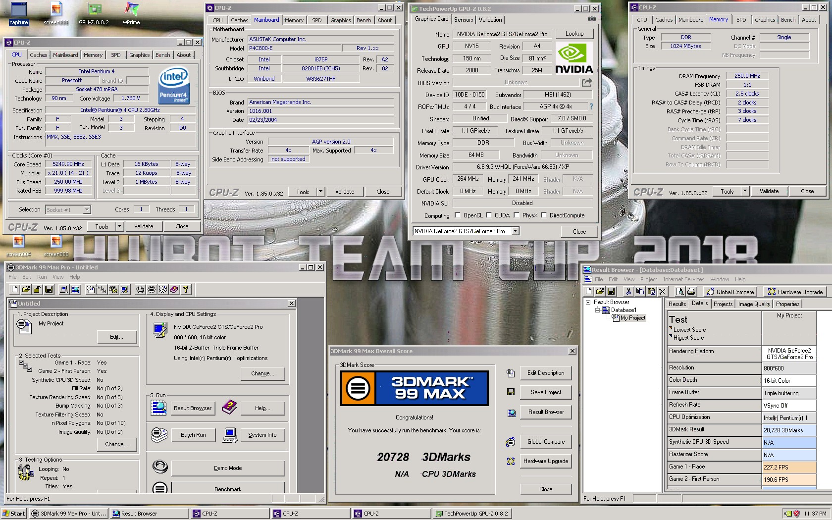Switch to Sensors tab in GPU-Z
Viewport: 832px width, 520px height.
tap(464, 20)
